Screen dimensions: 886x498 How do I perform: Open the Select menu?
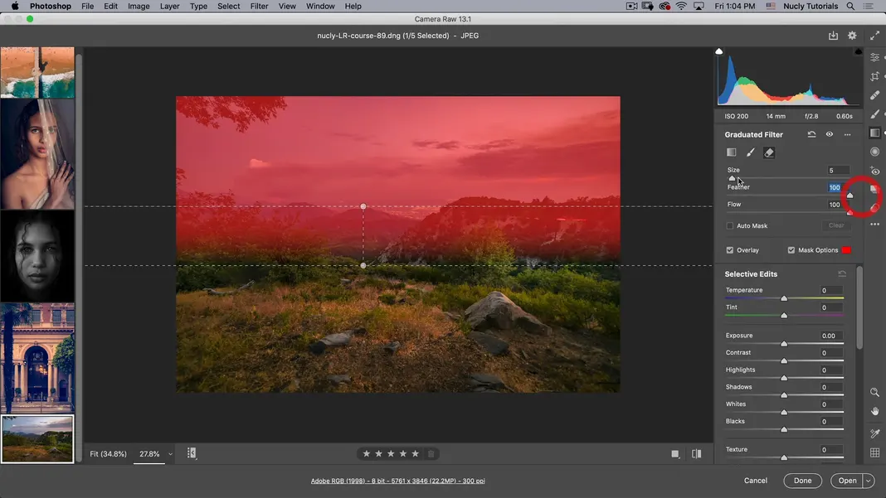click(x=228, y=6)
